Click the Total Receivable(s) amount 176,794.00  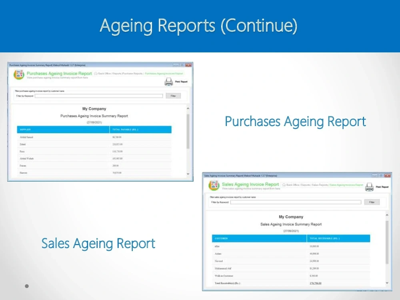316,283
